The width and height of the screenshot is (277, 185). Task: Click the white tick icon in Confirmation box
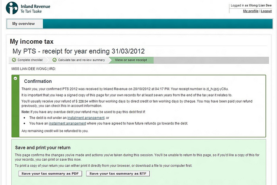pyautogui.click(x=16, y=78)
